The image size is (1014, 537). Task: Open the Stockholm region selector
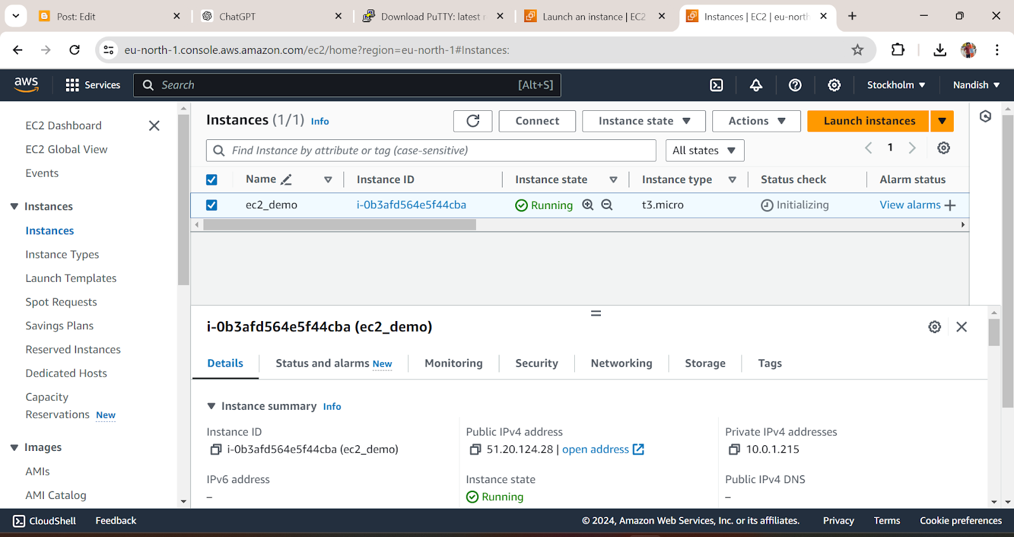click(x=896, y=85)
